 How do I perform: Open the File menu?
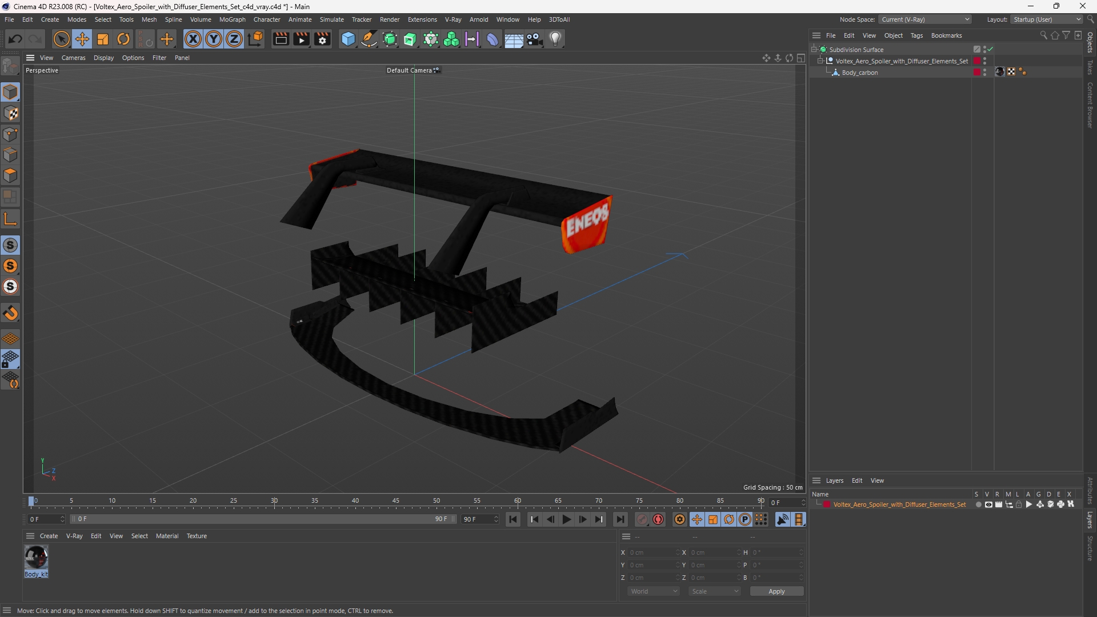9,19
